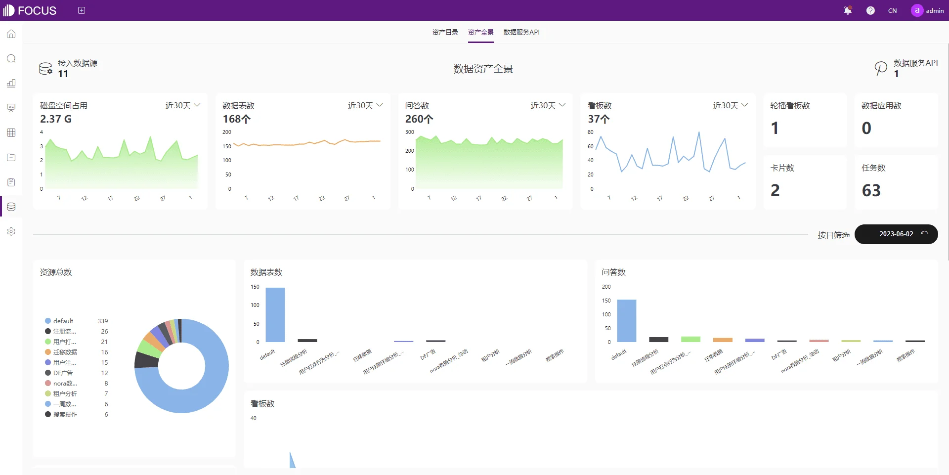The image size is (949, 475).
Task: Select the Search icon in sidebar
Action: [x=11, y=58]
